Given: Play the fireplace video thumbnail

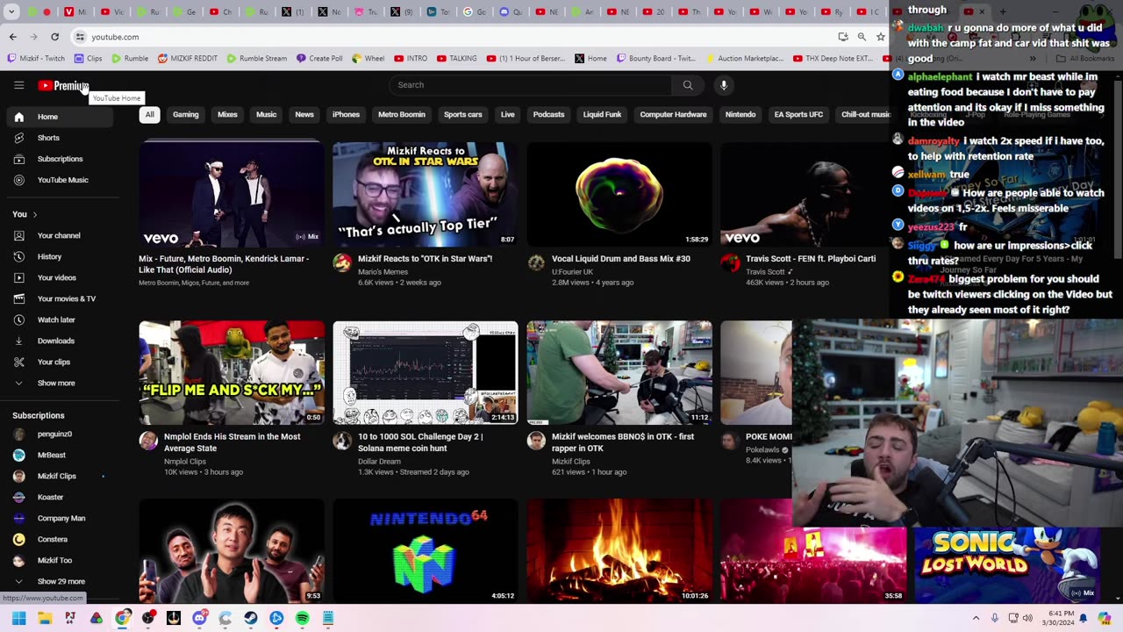Looking at the screenshot, I should coord(619,551).
